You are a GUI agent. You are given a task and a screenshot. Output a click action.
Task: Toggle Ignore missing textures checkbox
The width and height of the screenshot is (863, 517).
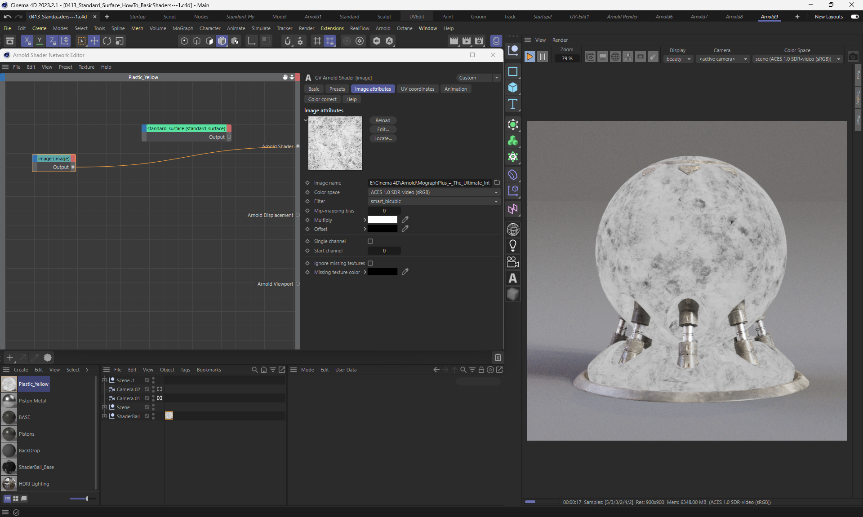370,263
